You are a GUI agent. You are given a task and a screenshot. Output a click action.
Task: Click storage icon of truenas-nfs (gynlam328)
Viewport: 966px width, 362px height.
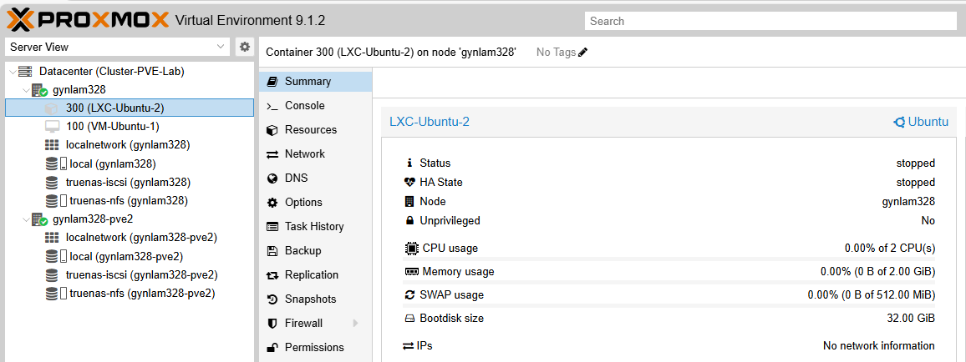pos(56,201)
